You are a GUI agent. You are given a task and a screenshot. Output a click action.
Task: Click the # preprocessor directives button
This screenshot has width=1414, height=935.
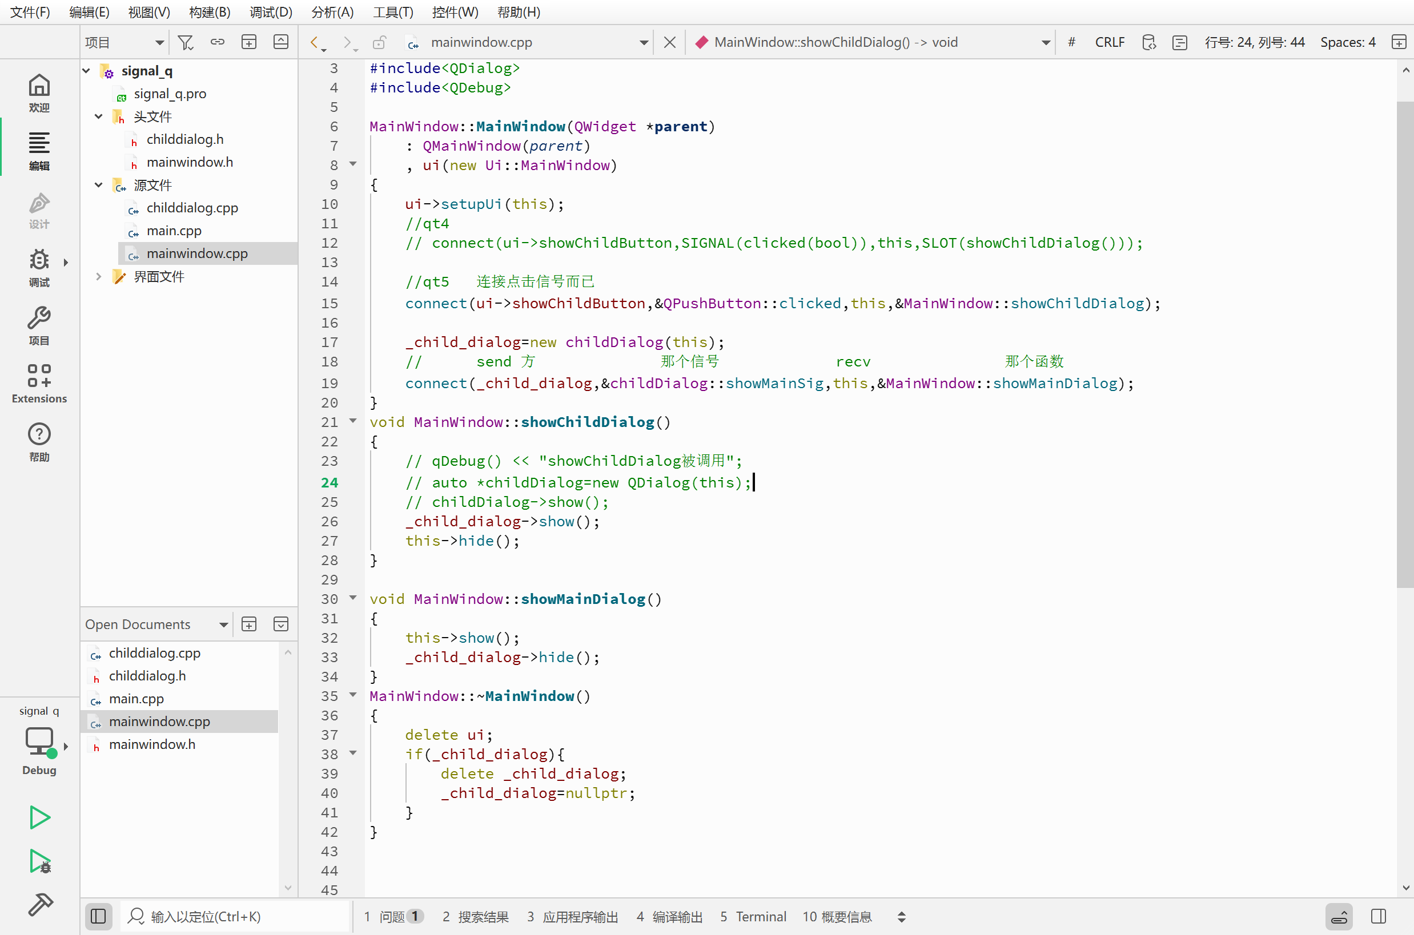[x=1072, y=42]
